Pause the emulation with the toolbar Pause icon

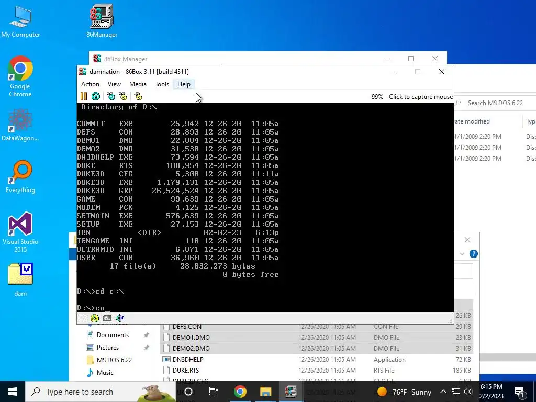[x=83, y=96]
